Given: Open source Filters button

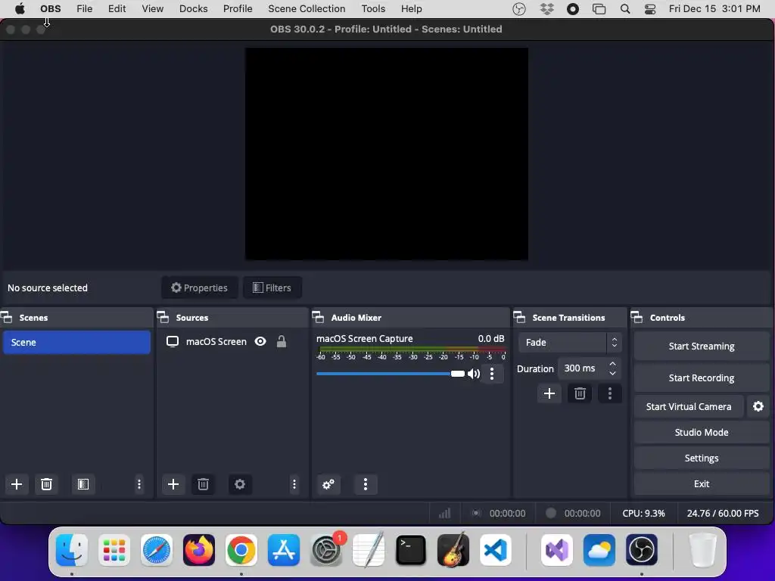Looking at the screenshot, I should click(x=272, y=287).
